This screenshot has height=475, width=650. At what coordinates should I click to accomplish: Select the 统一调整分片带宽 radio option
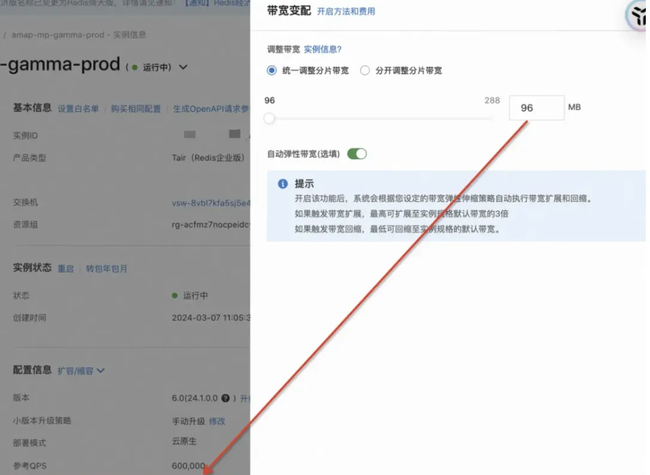pos(271,71)
